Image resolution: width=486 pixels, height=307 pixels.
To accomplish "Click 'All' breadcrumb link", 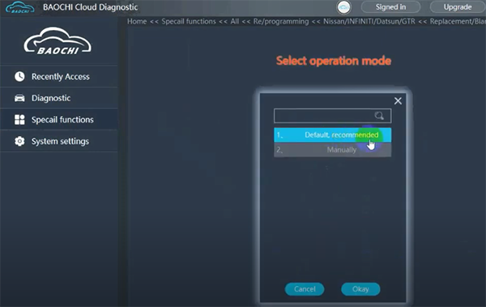I will click(x=235, y=21).
